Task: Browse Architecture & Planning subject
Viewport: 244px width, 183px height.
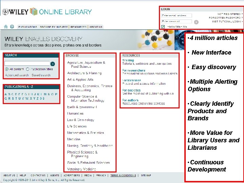Action: [84, 73]
